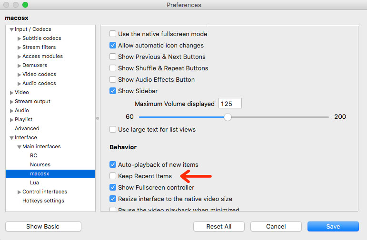Image resolution: width=367 pixels, height=240 pixels.
Task: Select the macosx interface item
Action: point(50,173)
